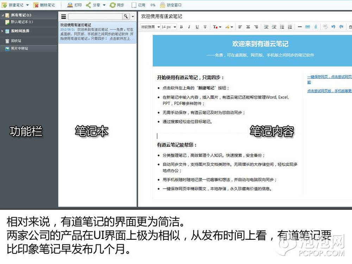Toggle underline formatting
The width and height of the screenshot is (352, 264).
[197, 27]
